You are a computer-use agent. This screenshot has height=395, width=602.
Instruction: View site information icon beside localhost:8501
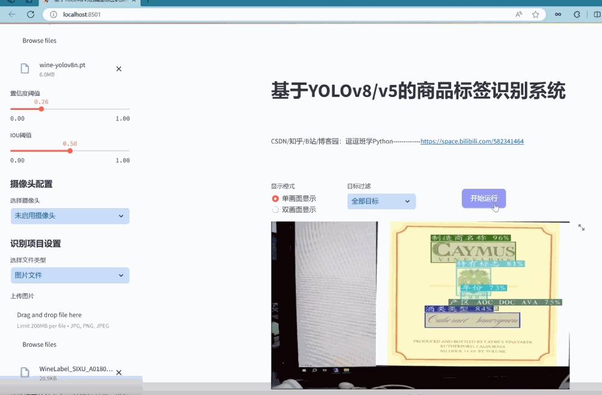pyautogui.click(x=54, y=14)
